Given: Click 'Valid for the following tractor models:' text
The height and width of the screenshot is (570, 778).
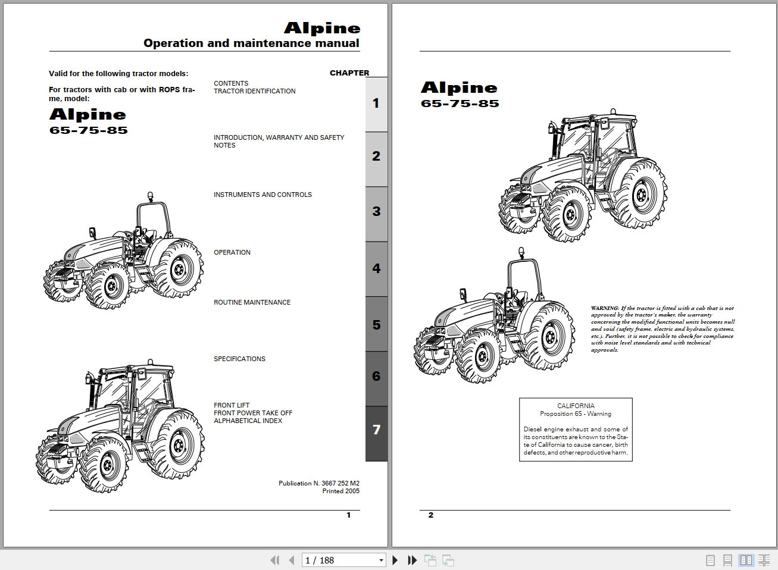Looking at the screenshot, I should pos(118,74).
